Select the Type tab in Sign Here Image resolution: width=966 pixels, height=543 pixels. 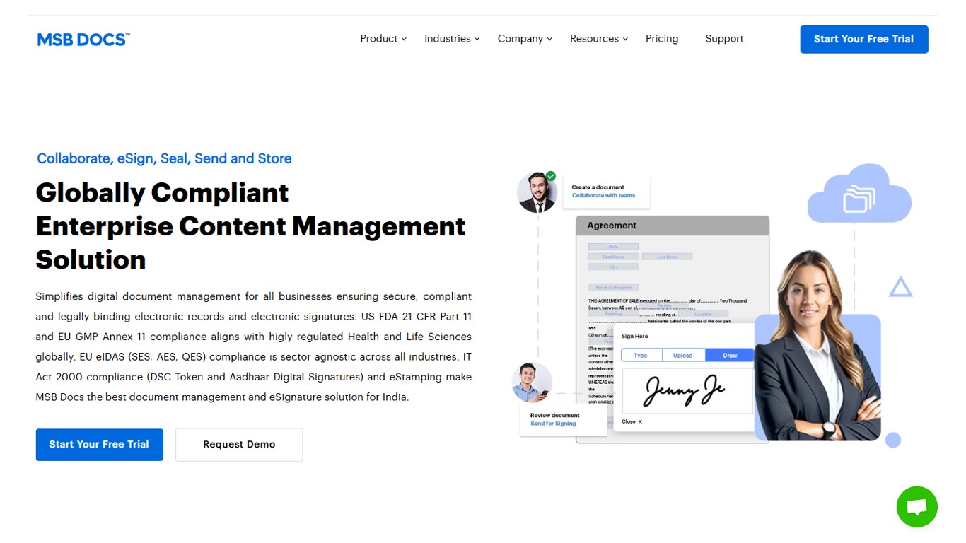641,356
